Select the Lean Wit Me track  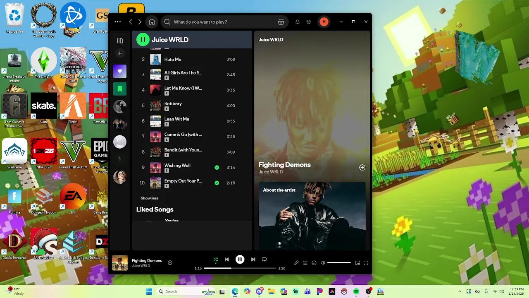click(x=192, y=121)
